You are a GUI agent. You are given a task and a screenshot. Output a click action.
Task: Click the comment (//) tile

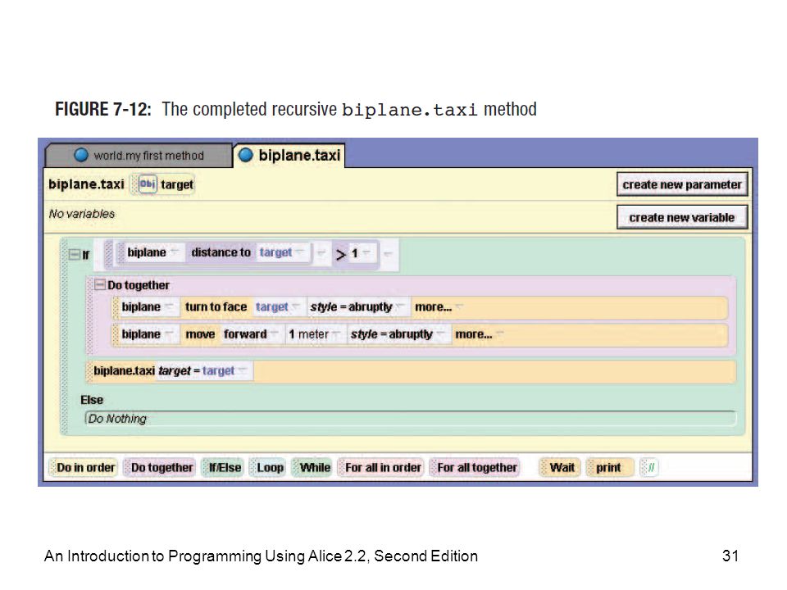(649, 468)
